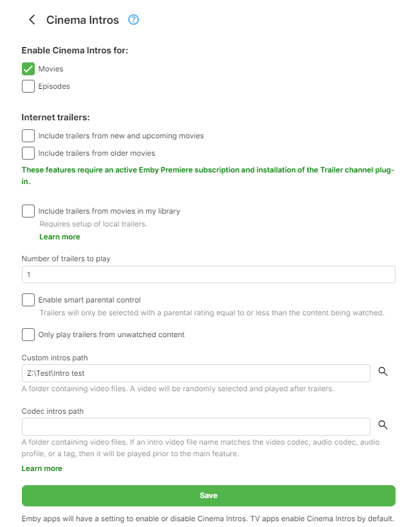Enable Cinema Intros for Episodes
This screenshot has width=402, height=527.
(28, 86)
